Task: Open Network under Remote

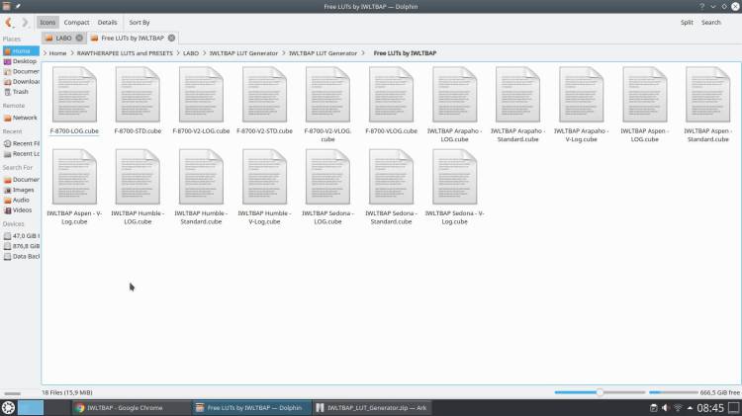Action: click(x=21, y=118)
